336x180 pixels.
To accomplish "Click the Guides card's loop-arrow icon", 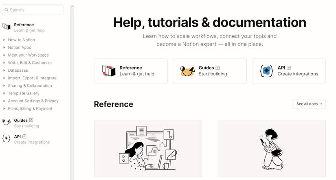I will (x=188, y=71).
